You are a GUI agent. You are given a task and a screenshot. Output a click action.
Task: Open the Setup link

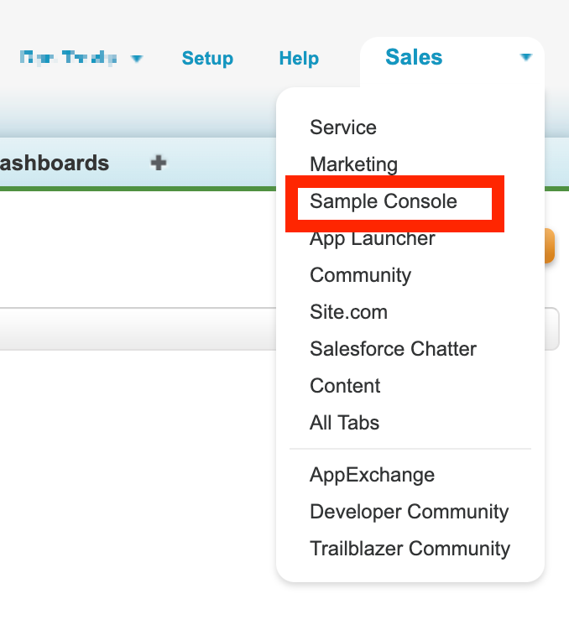207,59
